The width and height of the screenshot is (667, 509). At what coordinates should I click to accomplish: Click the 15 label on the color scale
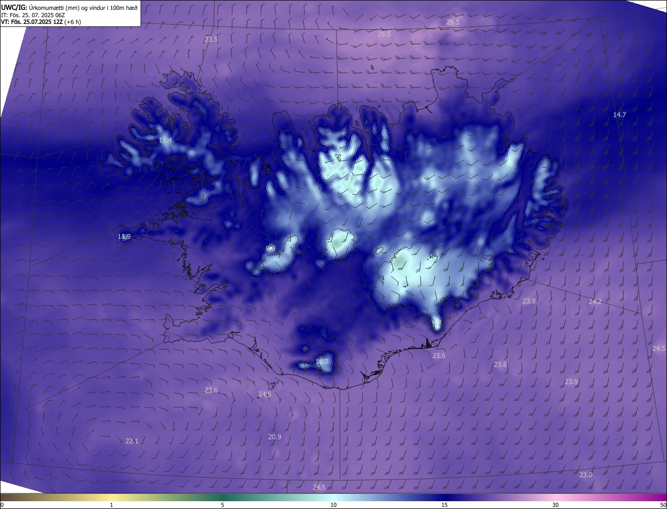444,505
